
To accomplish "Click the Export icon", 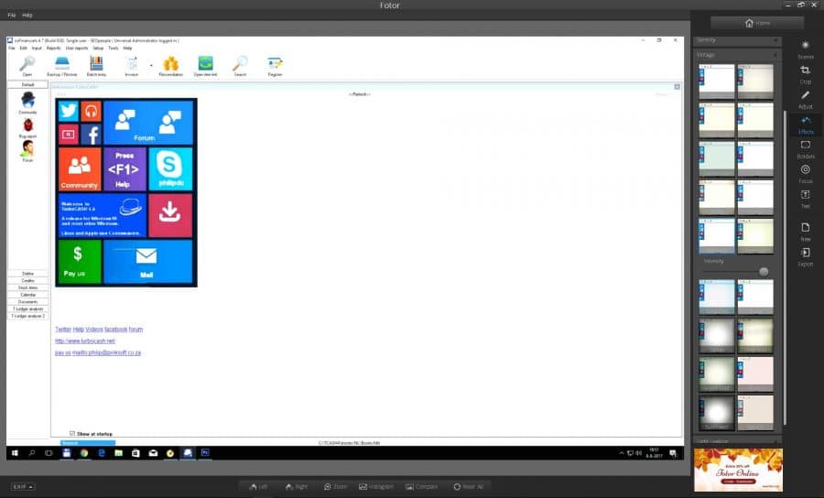I will (805, 257).
